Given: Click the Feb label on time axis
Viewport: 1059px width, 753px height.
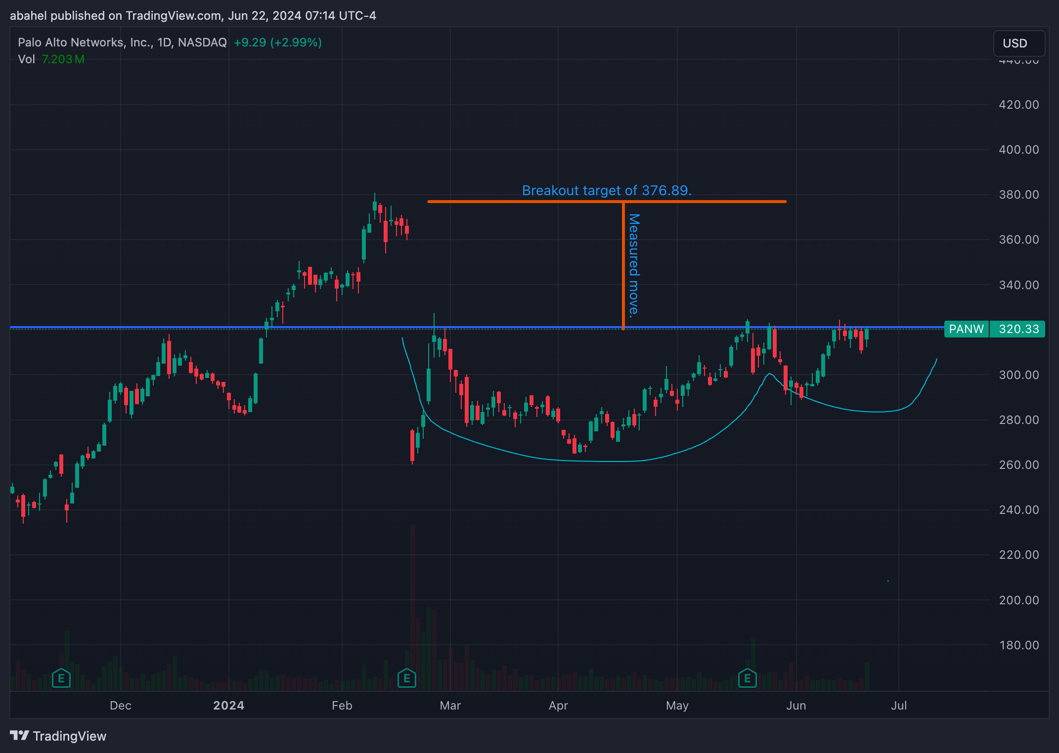Looking at the screenshot, I should coord(342,706).
